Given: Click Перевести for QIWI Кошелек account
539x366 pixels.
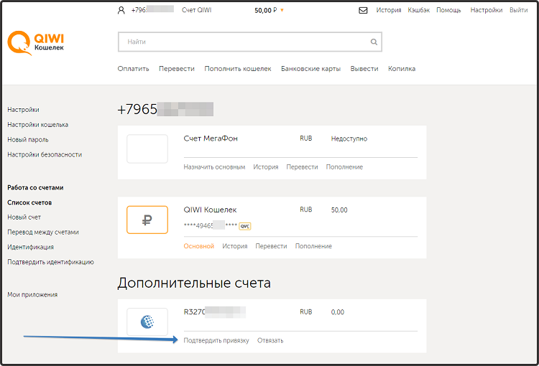Looking at the screenshot, I should (271, 246).
